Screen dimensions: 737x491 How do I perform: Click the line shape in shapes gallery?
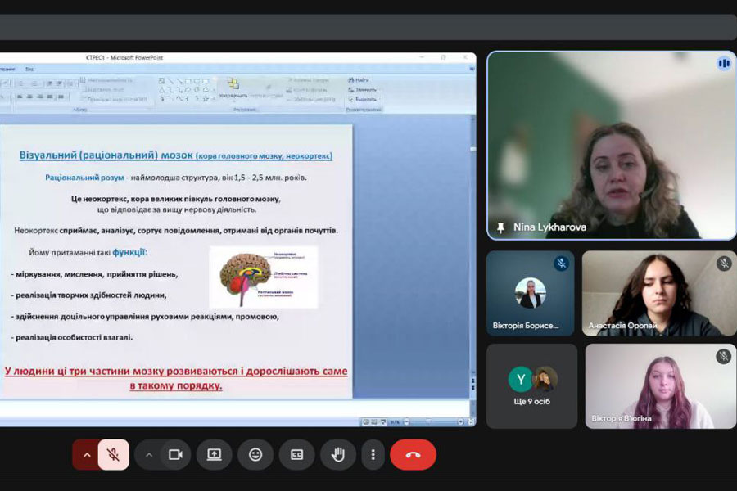click(170, 81)
